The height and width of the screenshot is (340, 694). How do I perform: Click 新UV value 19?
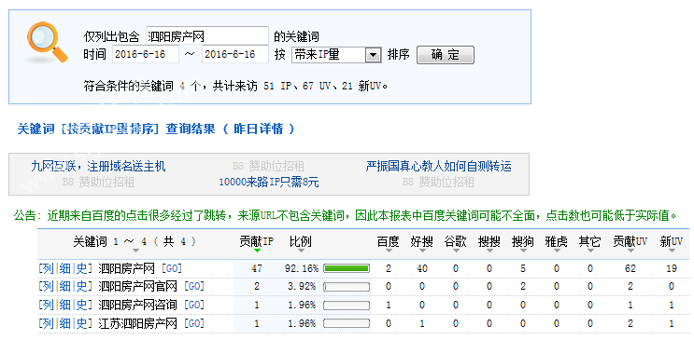point(672,268)
